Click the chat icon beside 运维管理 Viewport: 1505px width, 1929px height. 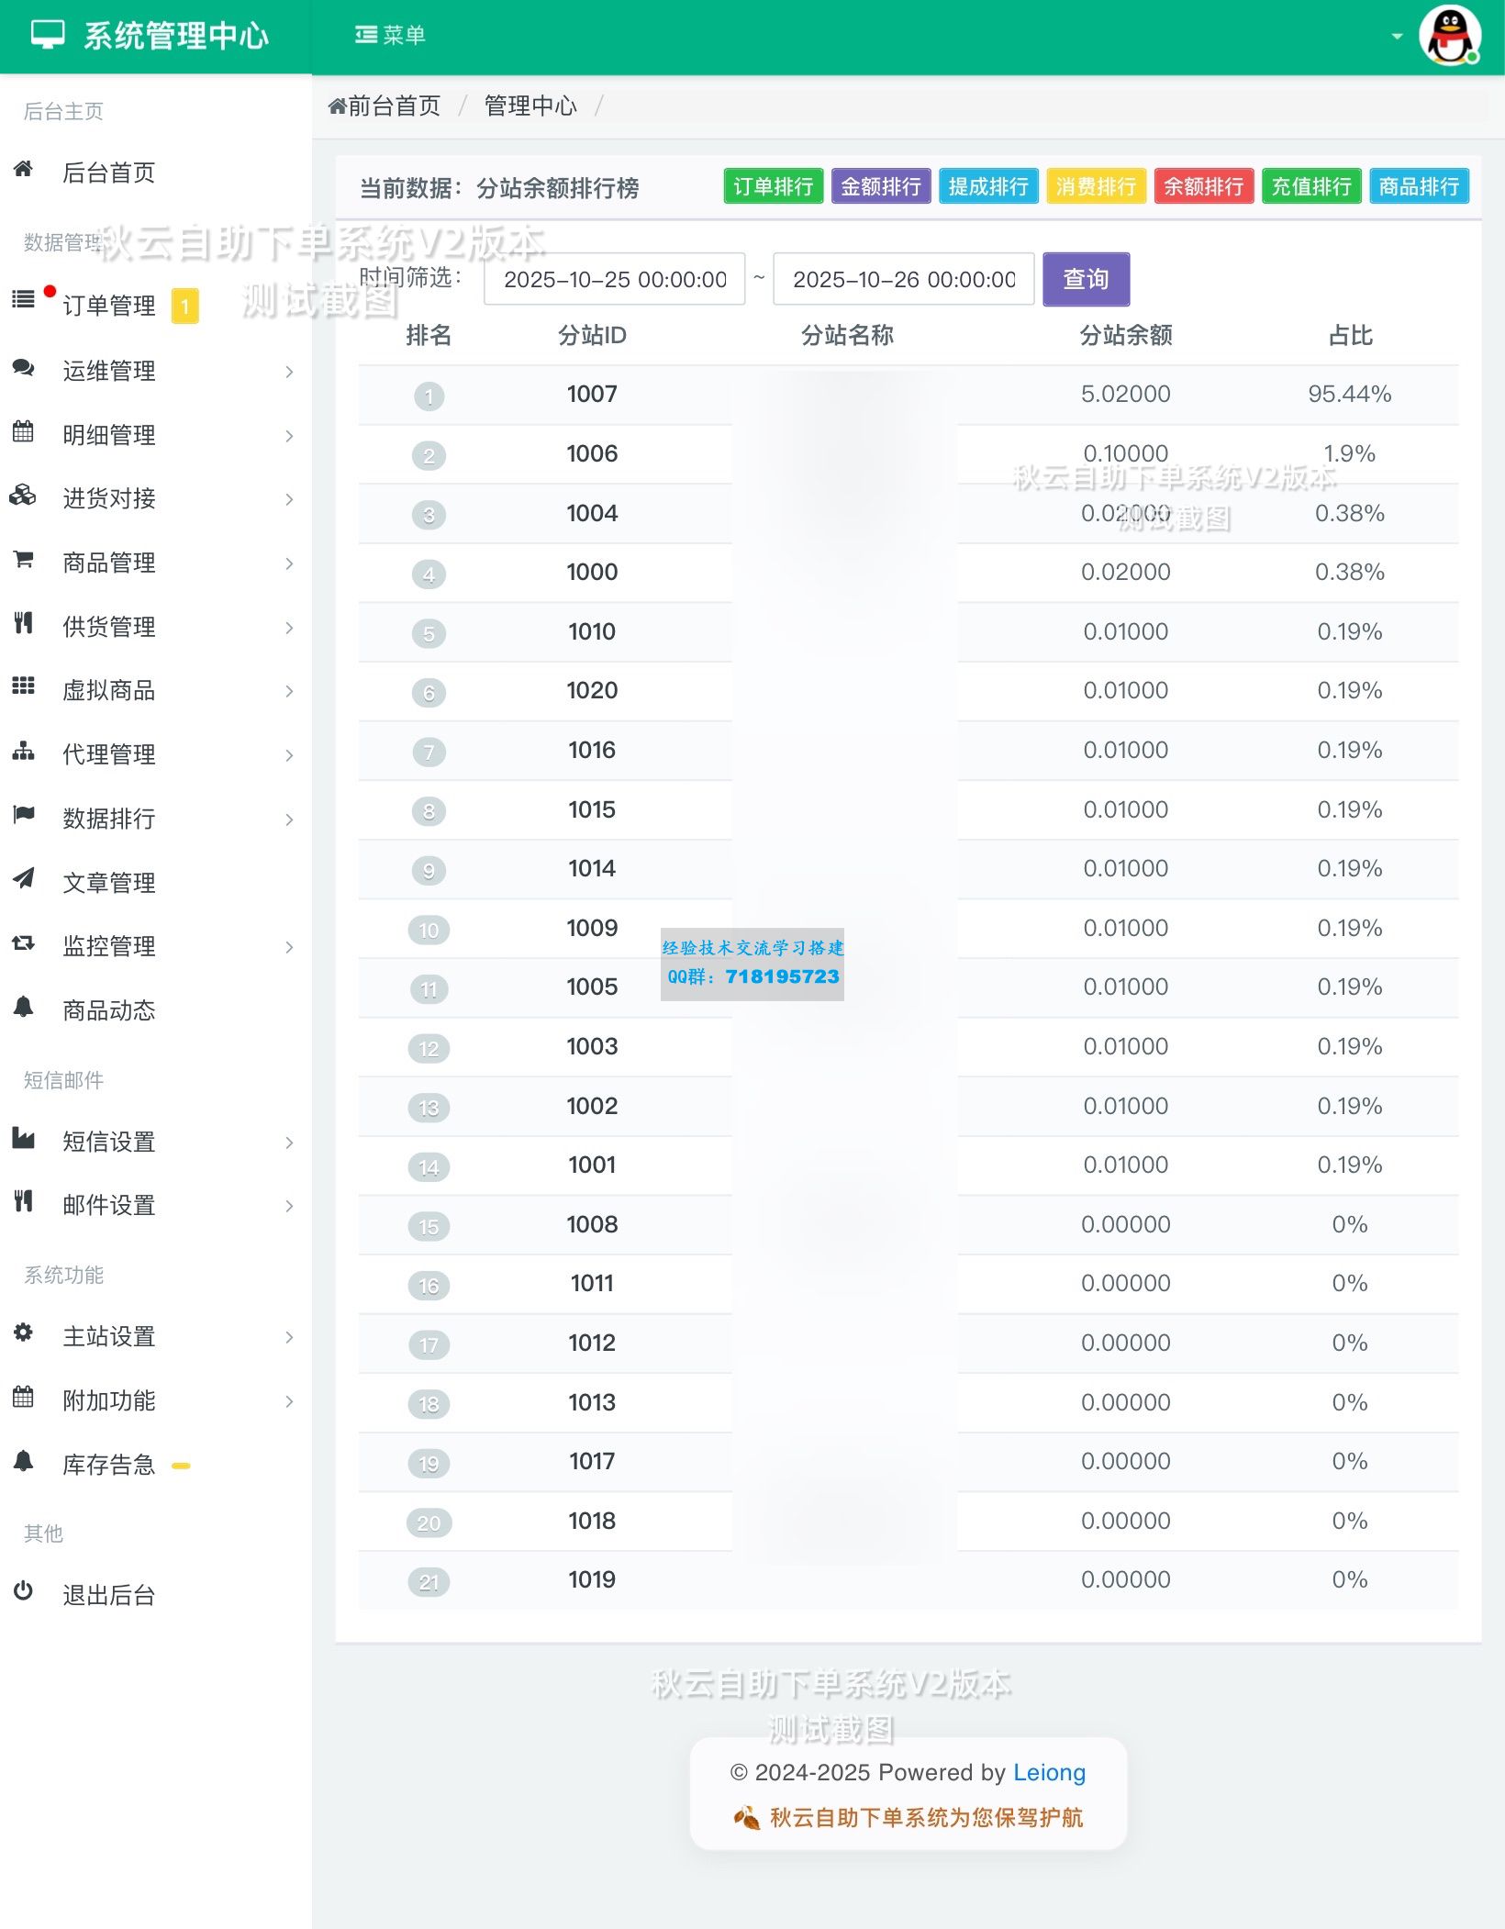(23, 370)
